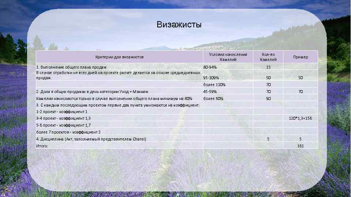The height and width of the screenshot is (197, 351).
Task: Click the header "Условия начисления Камелий"
Action: coord(228,57)
